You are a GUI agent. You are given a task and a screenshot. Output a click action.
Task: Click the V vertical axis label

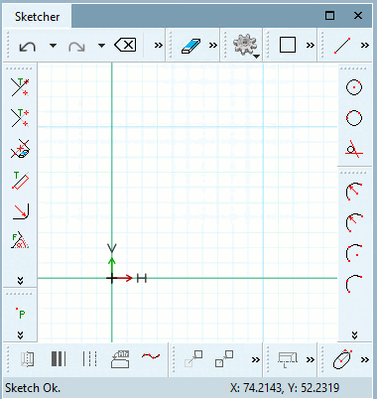click(x=112, y=248)
